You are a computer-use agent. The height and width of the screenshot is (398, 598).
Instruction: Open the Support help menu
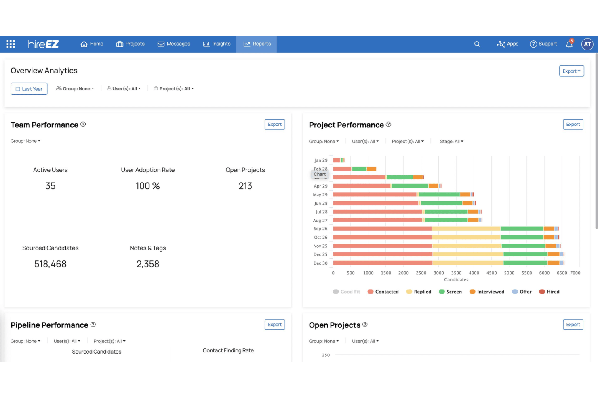coord(543,44)
